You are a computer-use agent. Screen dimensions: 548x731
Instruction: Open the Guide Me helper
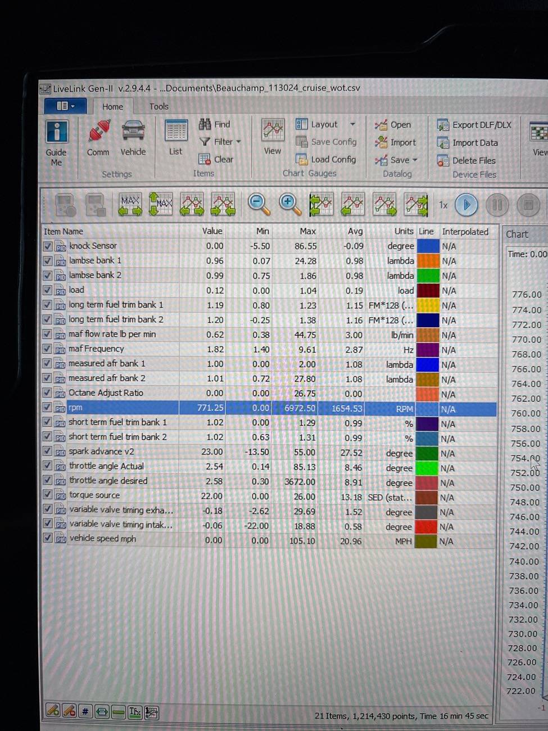56,143
